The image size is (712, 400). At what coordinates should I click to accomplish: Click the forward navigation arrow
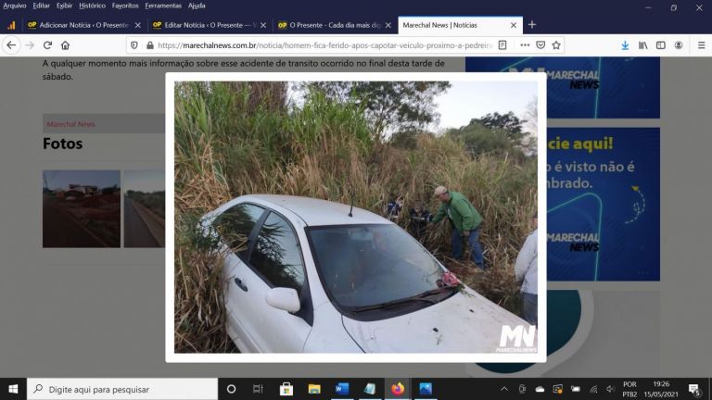pyautogui.click(x=30, y=45)
